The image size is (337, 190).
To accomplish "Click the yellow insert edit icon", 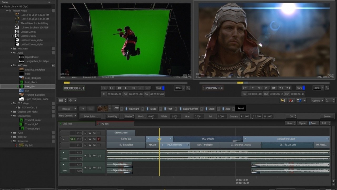I will (x=284, y=100).
